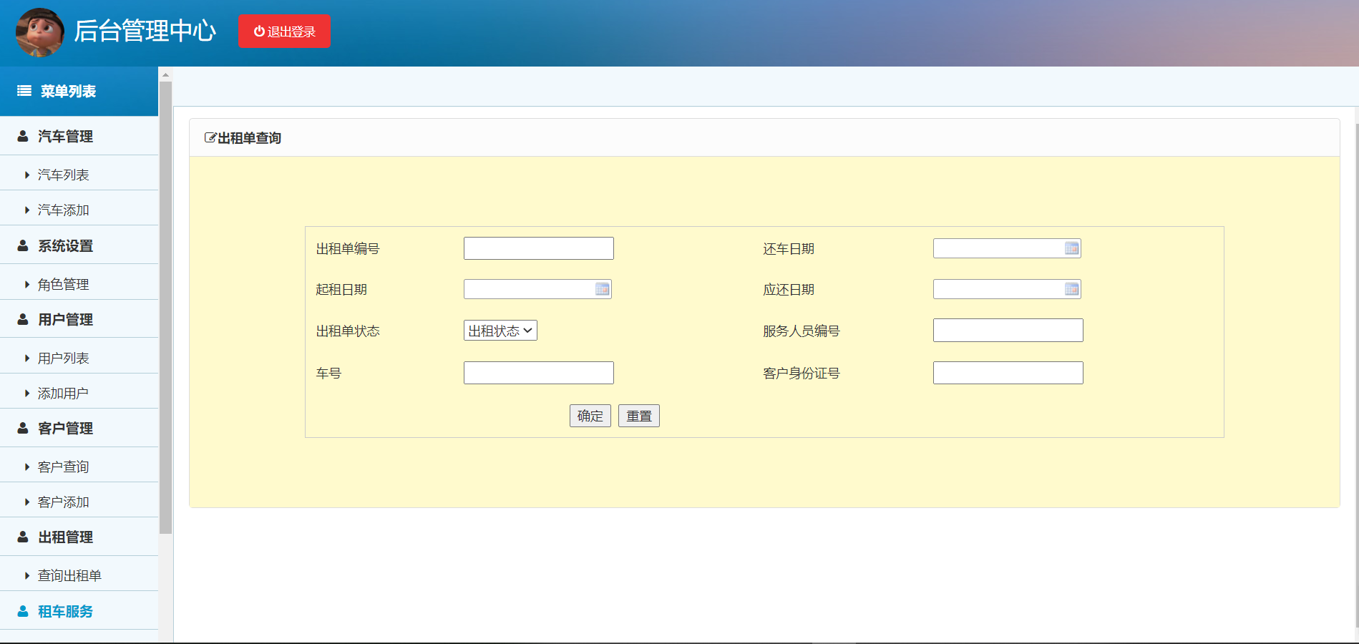Open the 汽车添加 menu item
This screenshot has height=644, width=1359.
coord(79,210)
